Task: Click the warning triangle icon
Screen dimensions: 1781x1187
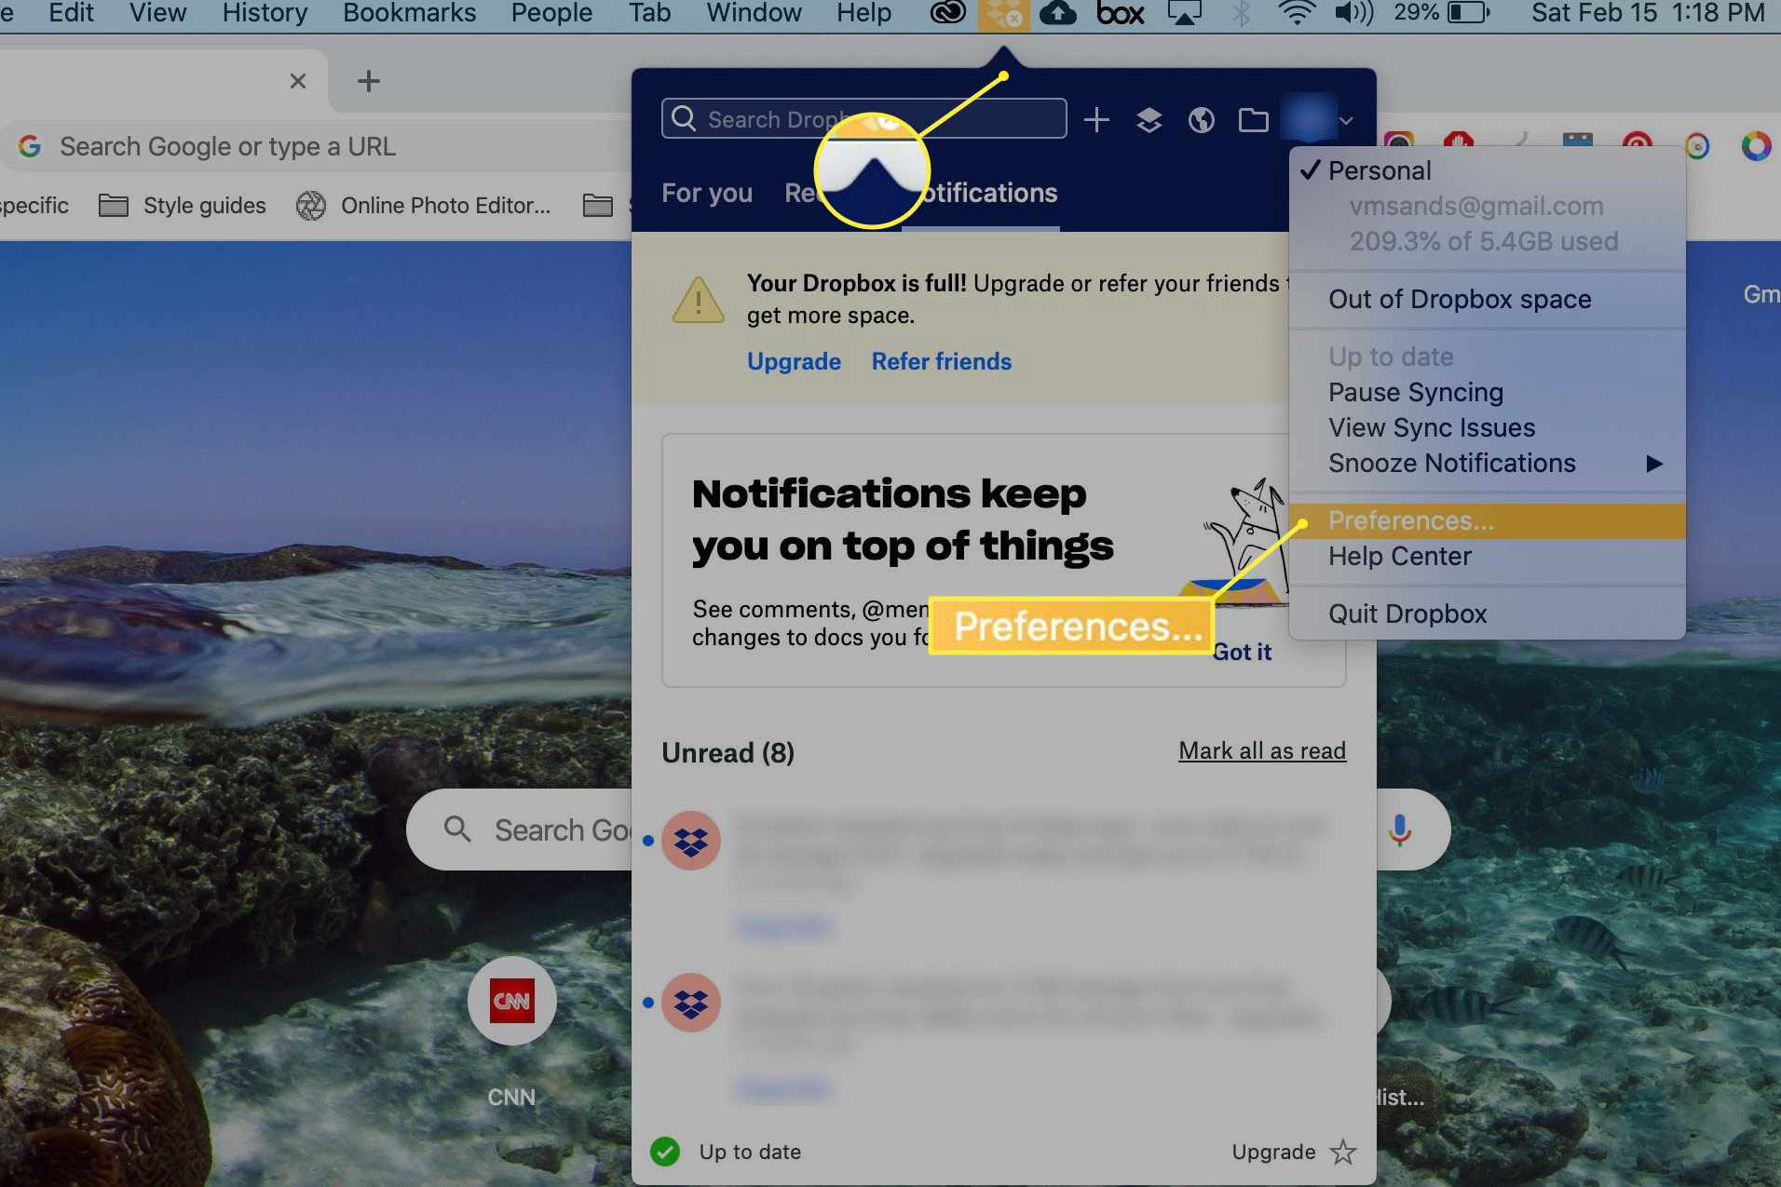Action: tap(698, 300)
